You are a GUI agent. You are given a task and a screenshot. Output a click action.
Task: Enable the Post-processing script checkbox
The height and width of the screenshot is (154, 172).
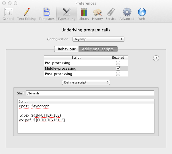point(118,74)
